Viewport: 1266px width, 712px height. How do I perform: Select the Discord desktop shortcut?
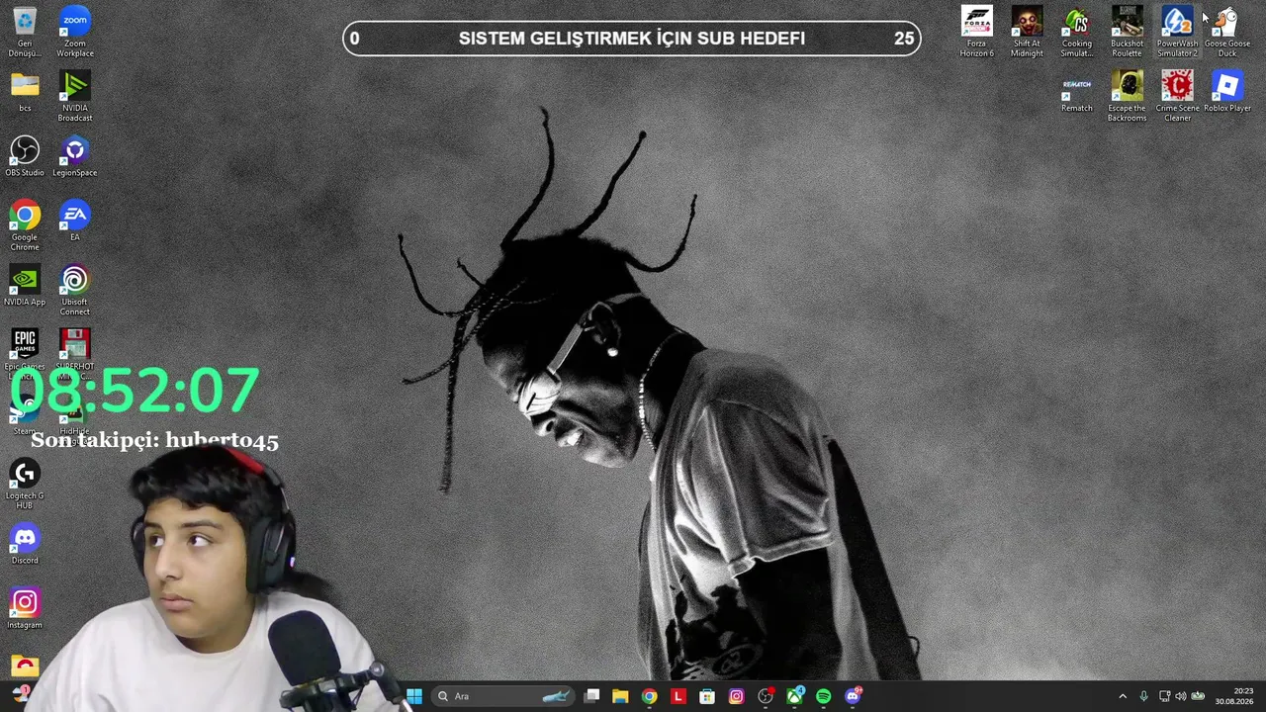click(x=25, y=544)
